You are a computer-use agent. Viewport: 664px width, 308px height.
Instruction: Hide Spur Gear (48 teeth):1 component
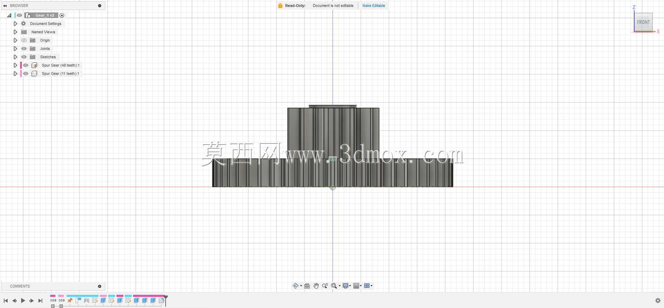(x=26, y=65)
